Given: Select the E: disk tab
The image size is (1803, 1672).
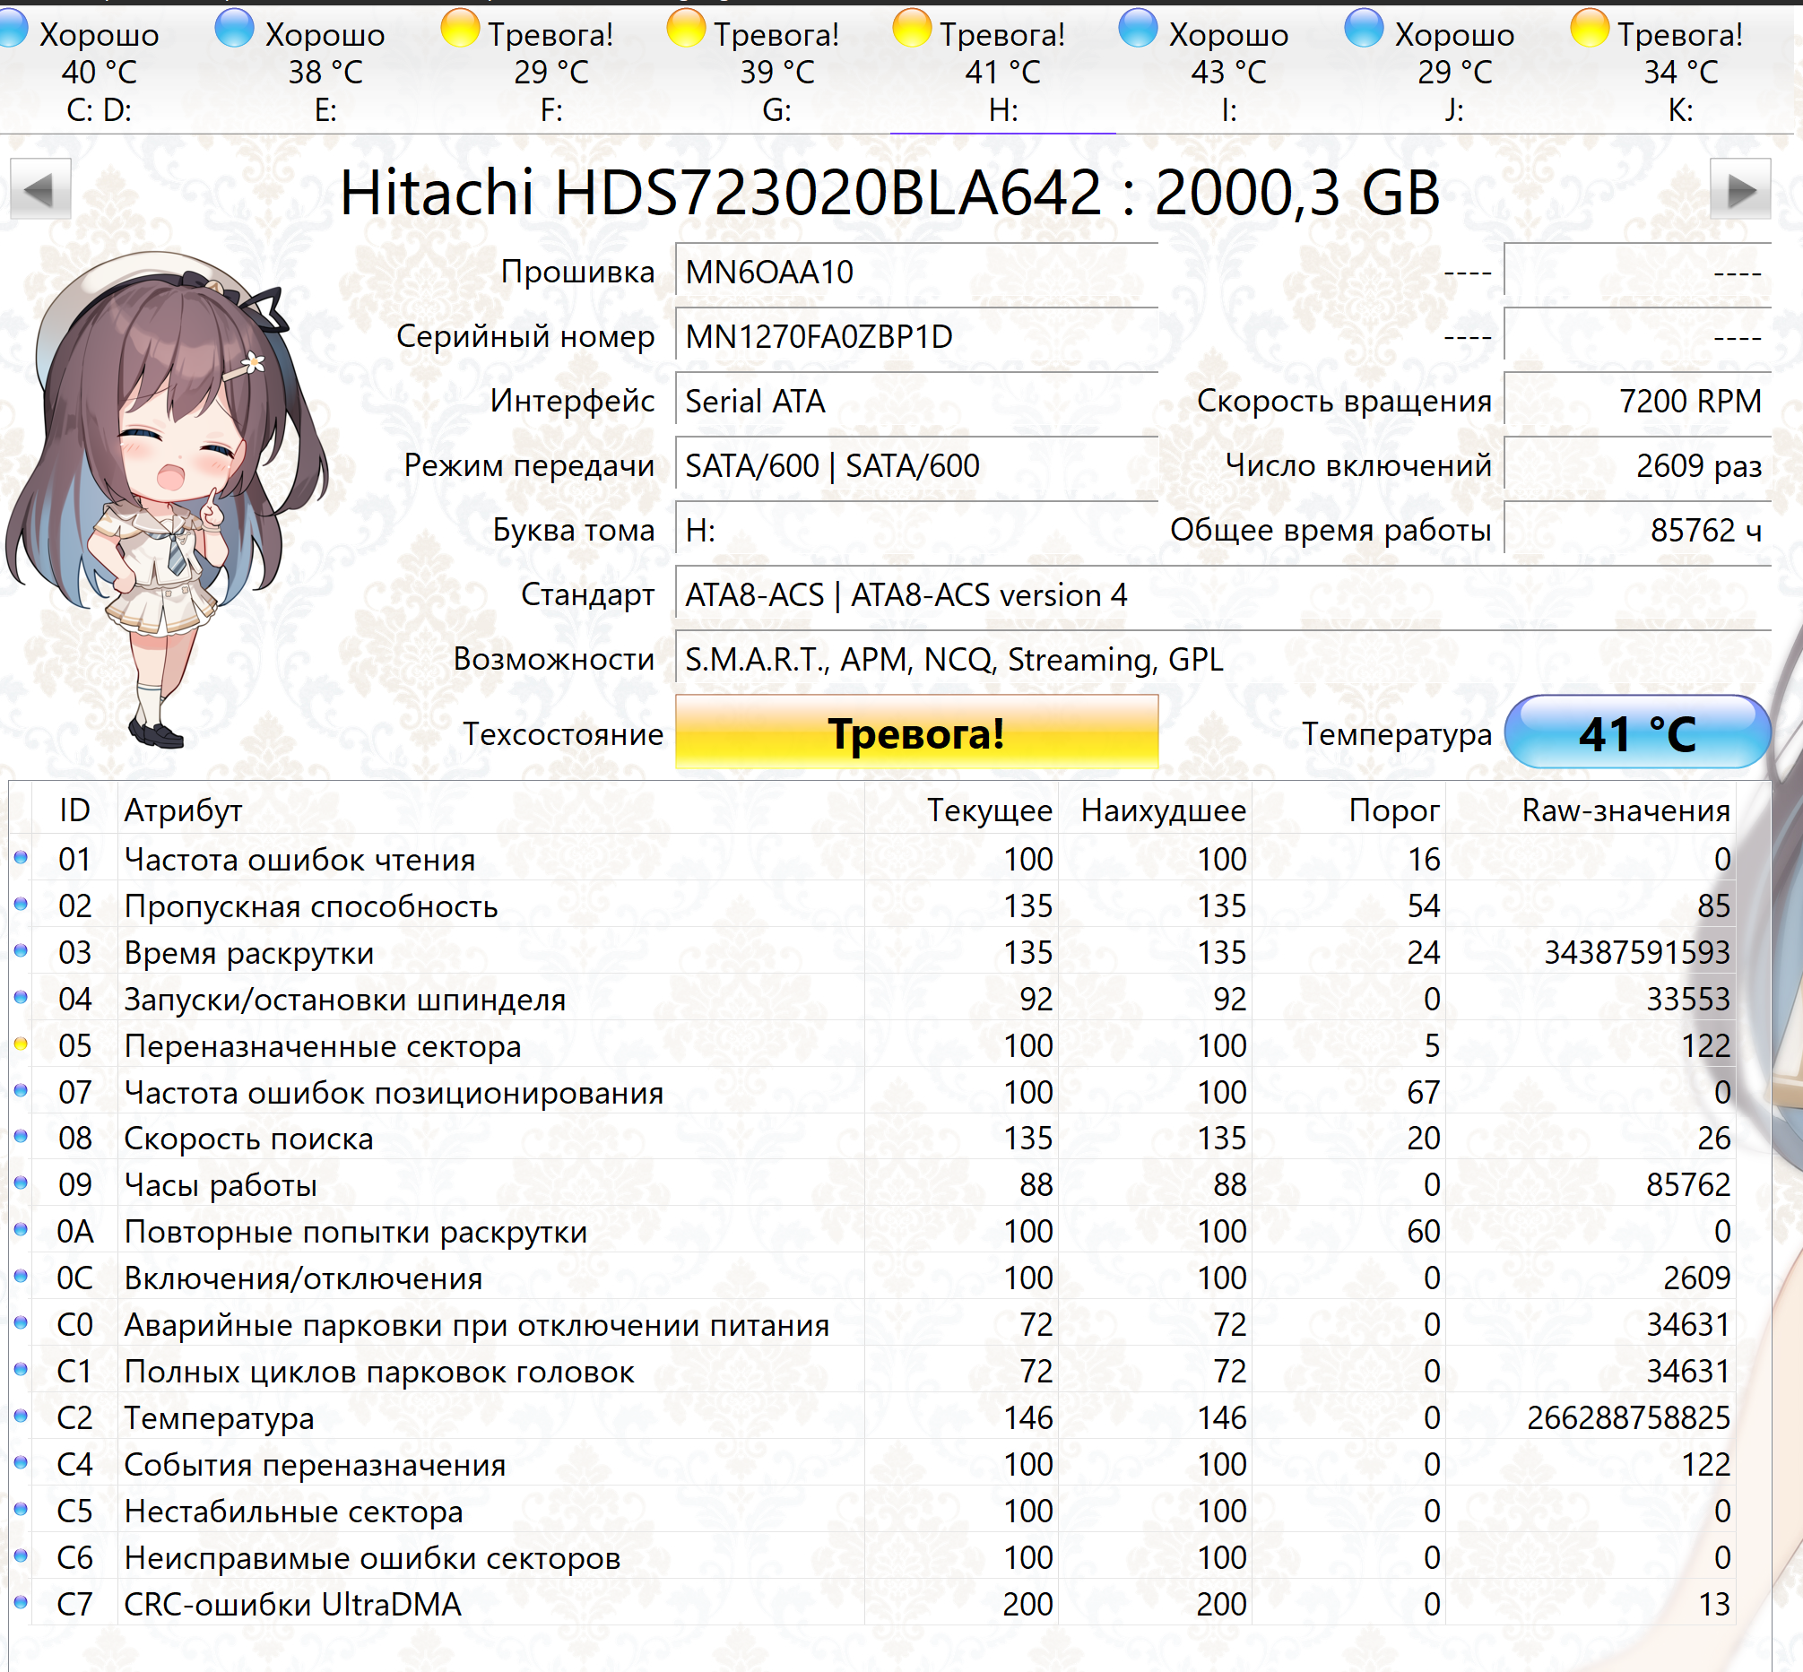Looking at the screenshot, I should point(325,72).
